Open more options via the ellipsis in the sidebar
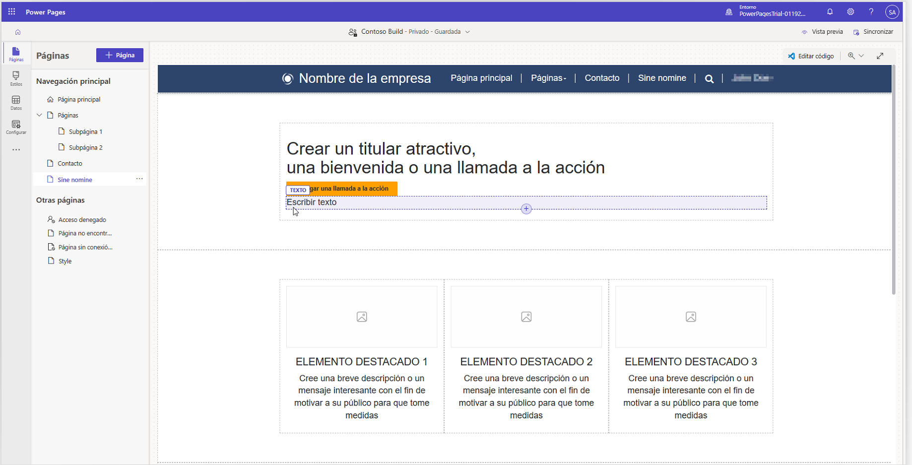Screen dimensions: 912x465 coord(16,149)
